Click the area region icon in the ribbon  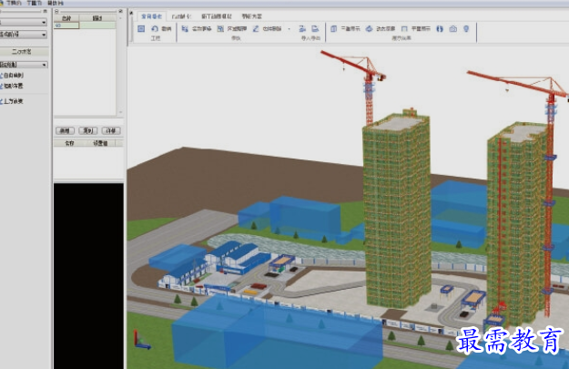click(x=220, y=28)
